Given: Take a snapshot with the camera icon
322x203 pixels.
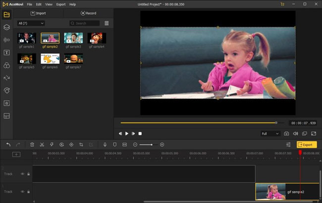Looking at the screenshot, I should 286,133.
